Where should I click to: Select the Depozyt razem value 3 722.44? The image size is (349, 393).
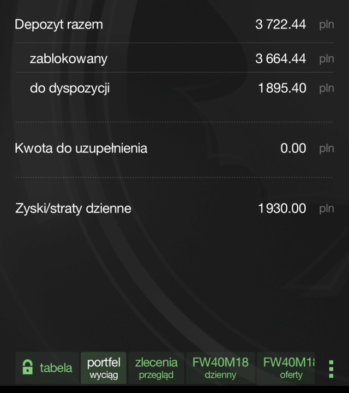281,25
